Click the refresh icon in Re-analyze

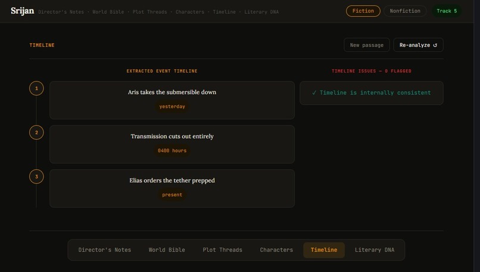[x=435, y=45]
